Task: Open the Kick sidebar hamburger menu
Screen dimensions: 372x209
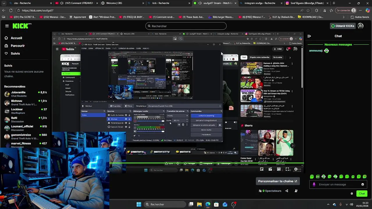Action: pos(7,26)
